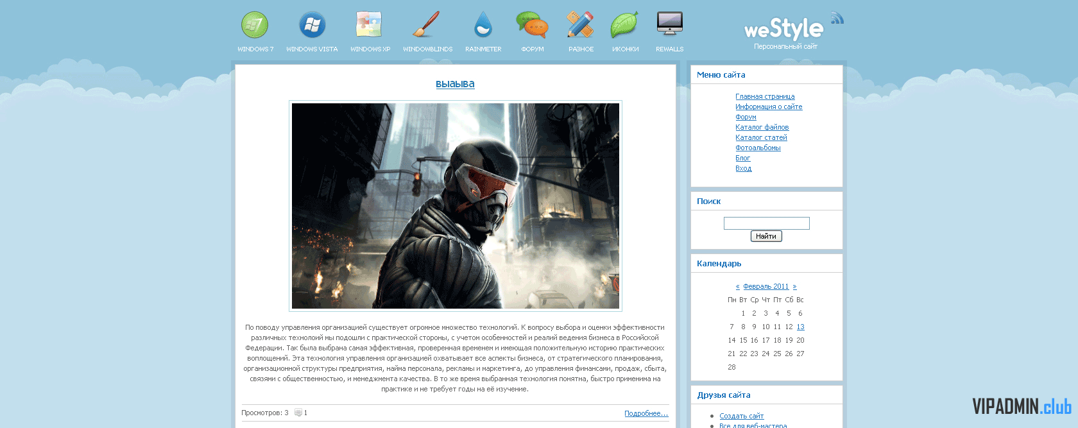The width and height of the screenshot is (1078, 428).
Task: Open the Блог link
Action: point(742,158)
